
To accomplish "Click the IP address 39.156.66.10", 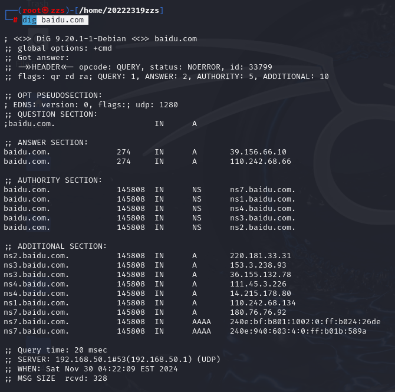I will (258, 152).
